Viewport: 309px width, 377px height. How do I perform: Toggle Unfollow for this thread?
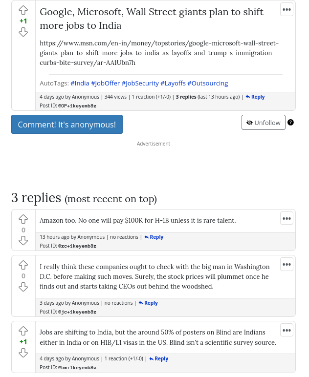(263, 123)
